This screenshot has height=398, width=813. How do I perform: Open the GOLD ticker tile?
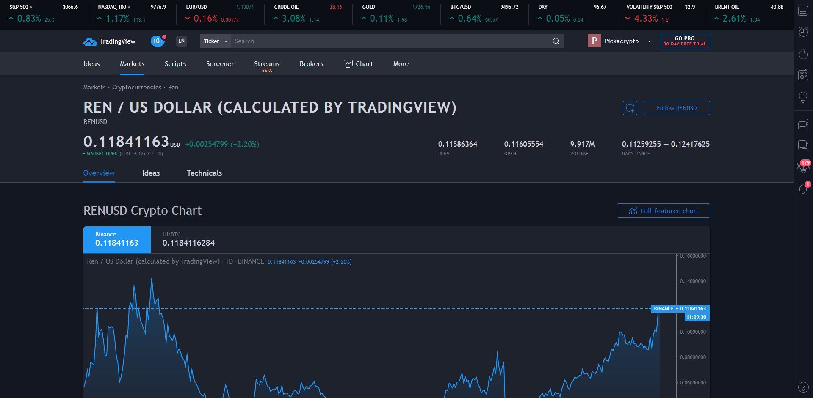coord(396,14)
